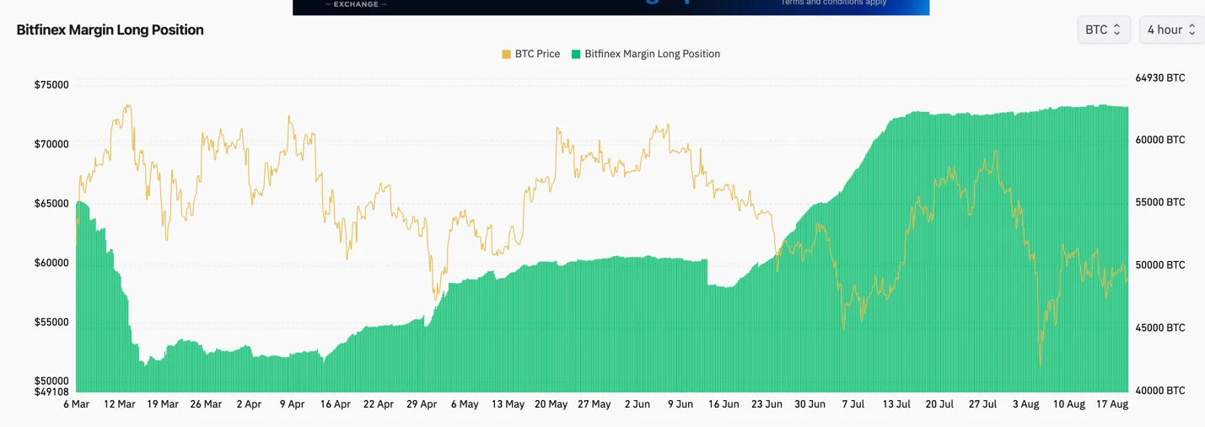This screenshot has width=1205, height=427.
Task: Click the 20 May date label
Action: click(x=551, y=404)
